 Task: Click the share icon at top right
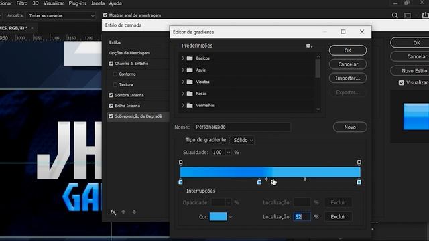425,15
